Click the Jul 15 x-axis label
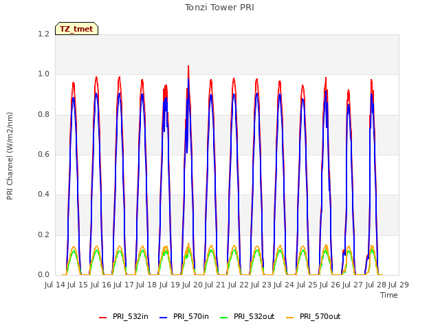This screenshot has height=330, width=440. pyautogui.click(x=78, y=285)
